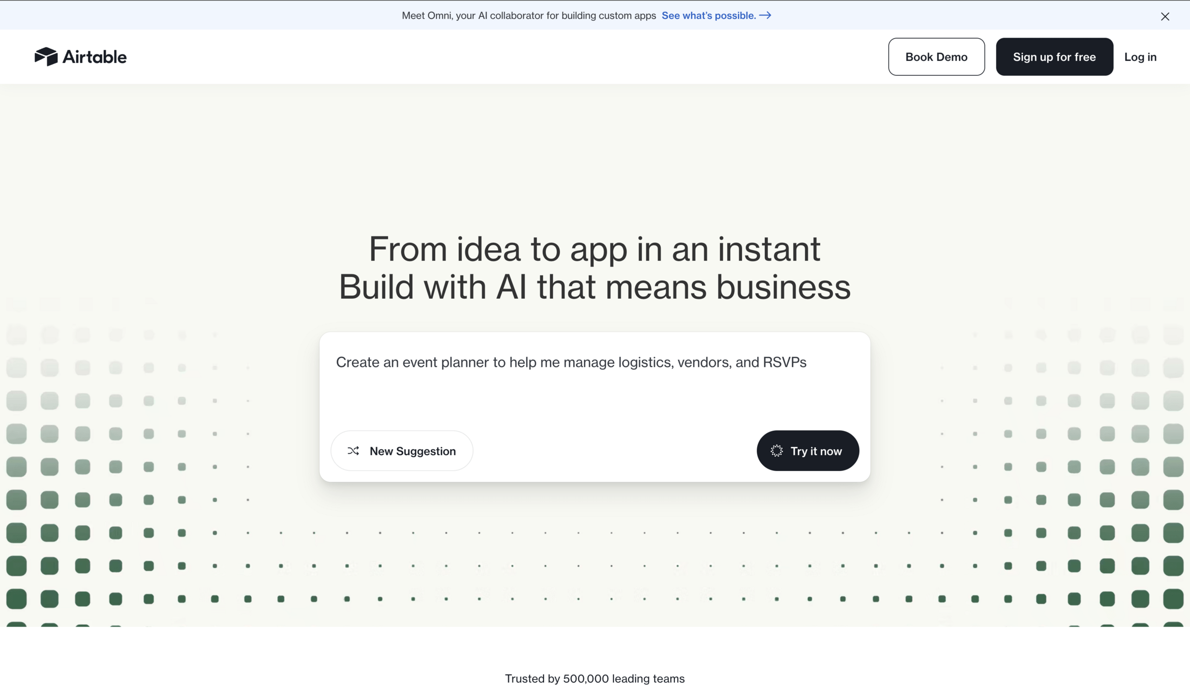Focus the event planner prompt text field

click(571, 362)
